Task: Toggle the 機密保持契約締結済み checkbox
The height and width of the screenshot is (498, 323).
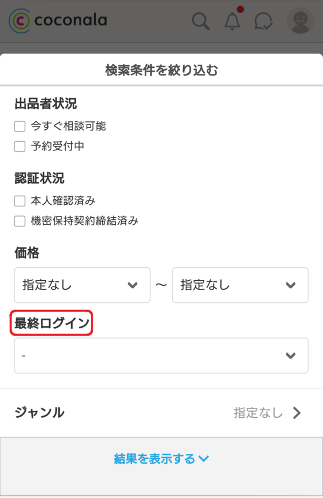Action: click(x=20, y=220)
